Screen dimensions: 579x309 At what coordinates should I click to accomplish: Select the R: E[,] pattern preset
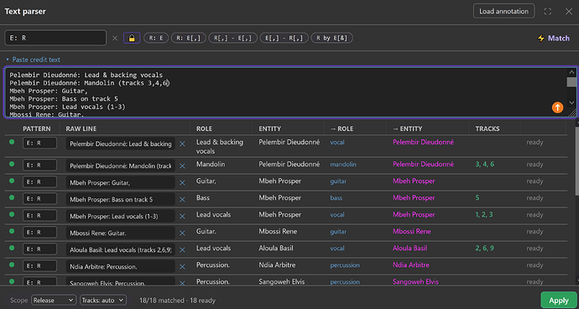(188, 38)
